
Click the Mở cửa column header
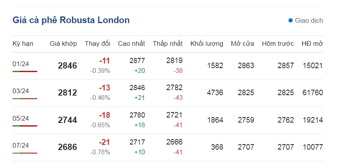pyautogui.click(x=242, y=44)
